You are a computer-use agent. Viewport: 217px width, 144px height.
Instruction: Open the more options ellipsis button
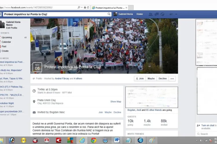(x=172, y=79)
